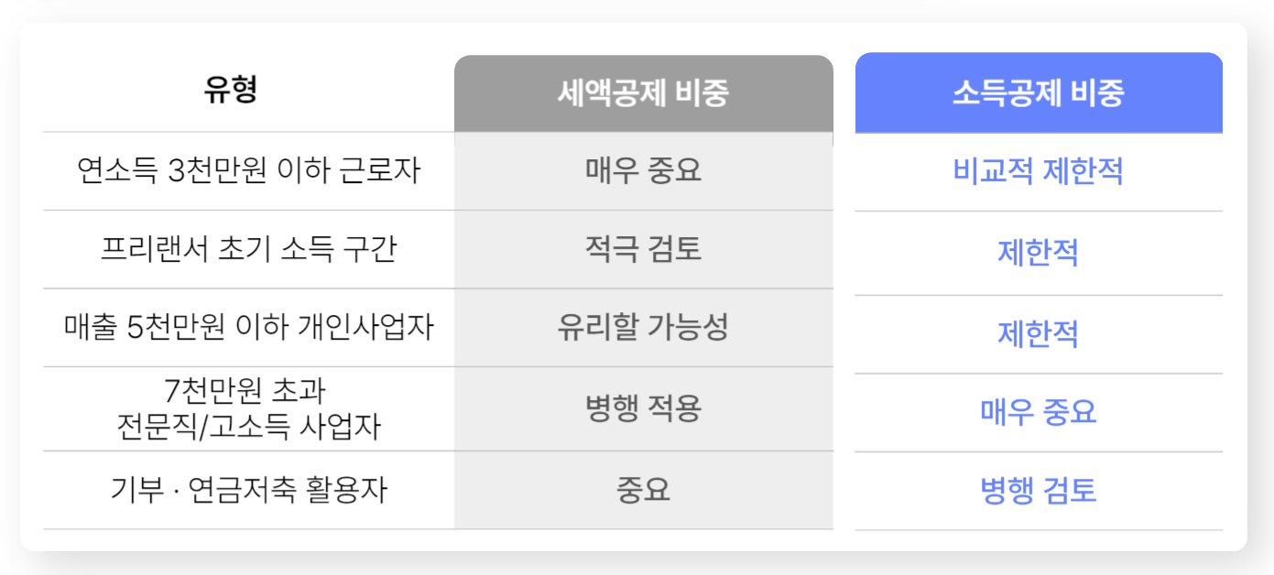Image resolution: width=1274 pixels, height=575 pixels.
Task: Click 매우 중요 in the 세액공제 column
Action: (643, 170)
